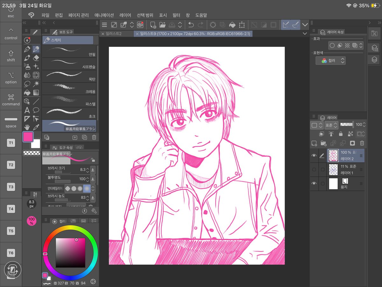Click the Undo arrow in command bar
The image size is (382, 287).
point(191,25)
